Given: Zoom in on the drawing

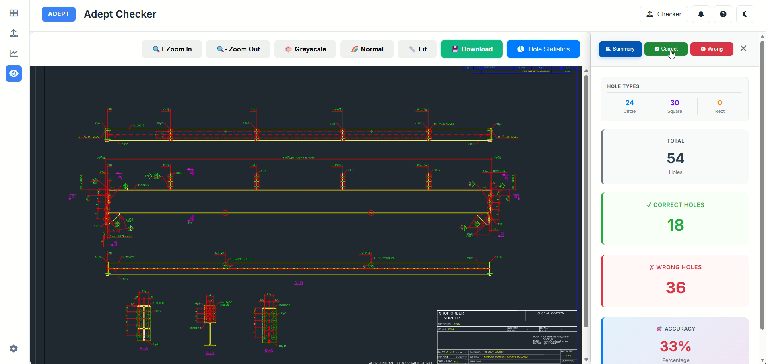Looking at the screenshot, I should (171, 49).
